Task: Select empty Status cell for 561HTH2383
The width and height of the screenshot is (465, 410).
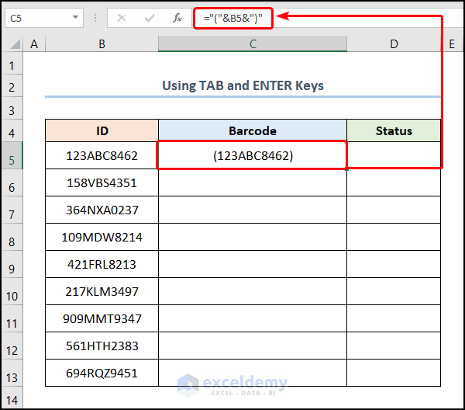Action: pyautogui.click(x=394, y=346)
